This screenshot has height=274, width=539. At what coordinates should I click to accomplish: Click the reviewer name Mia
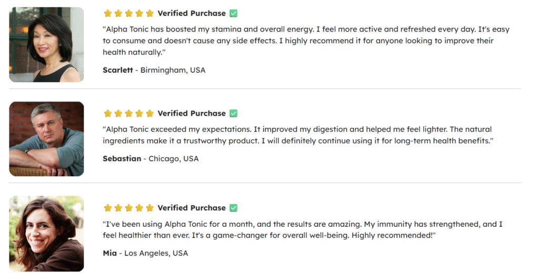[x=109, y=253]
